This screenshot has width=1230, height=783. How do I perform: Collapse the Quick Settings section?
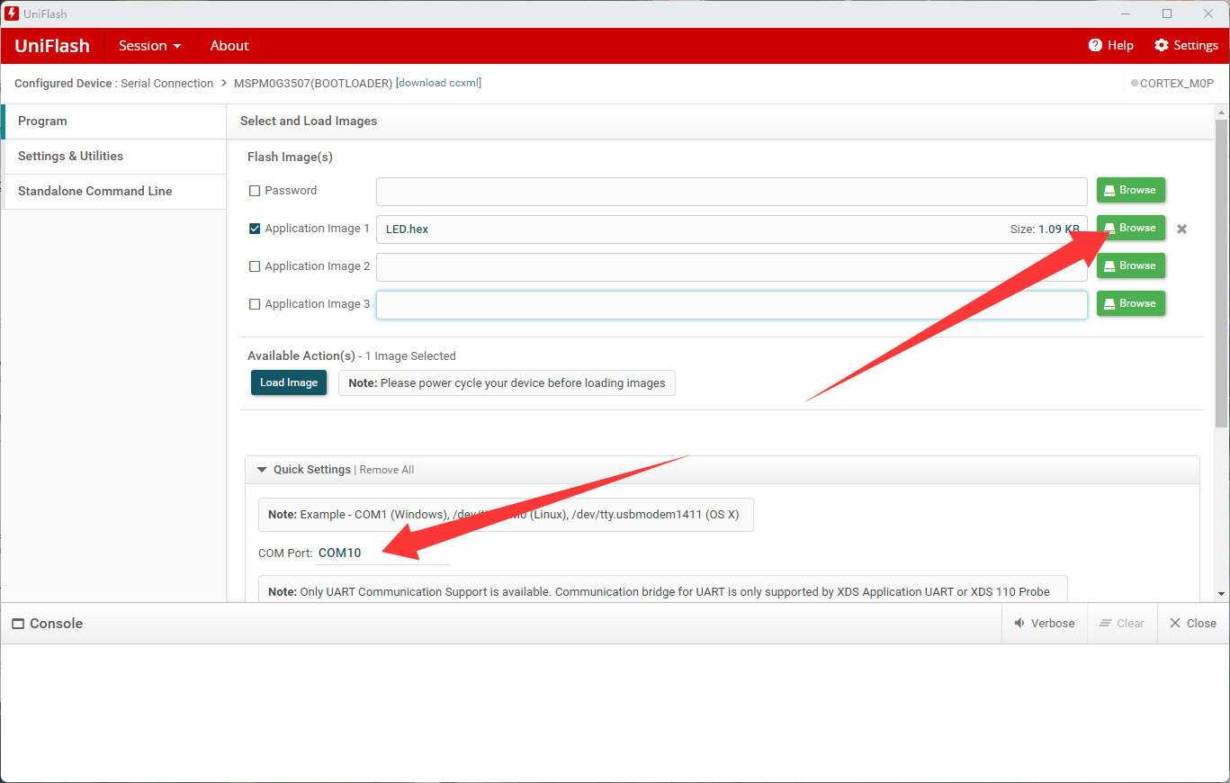point(262,470)
